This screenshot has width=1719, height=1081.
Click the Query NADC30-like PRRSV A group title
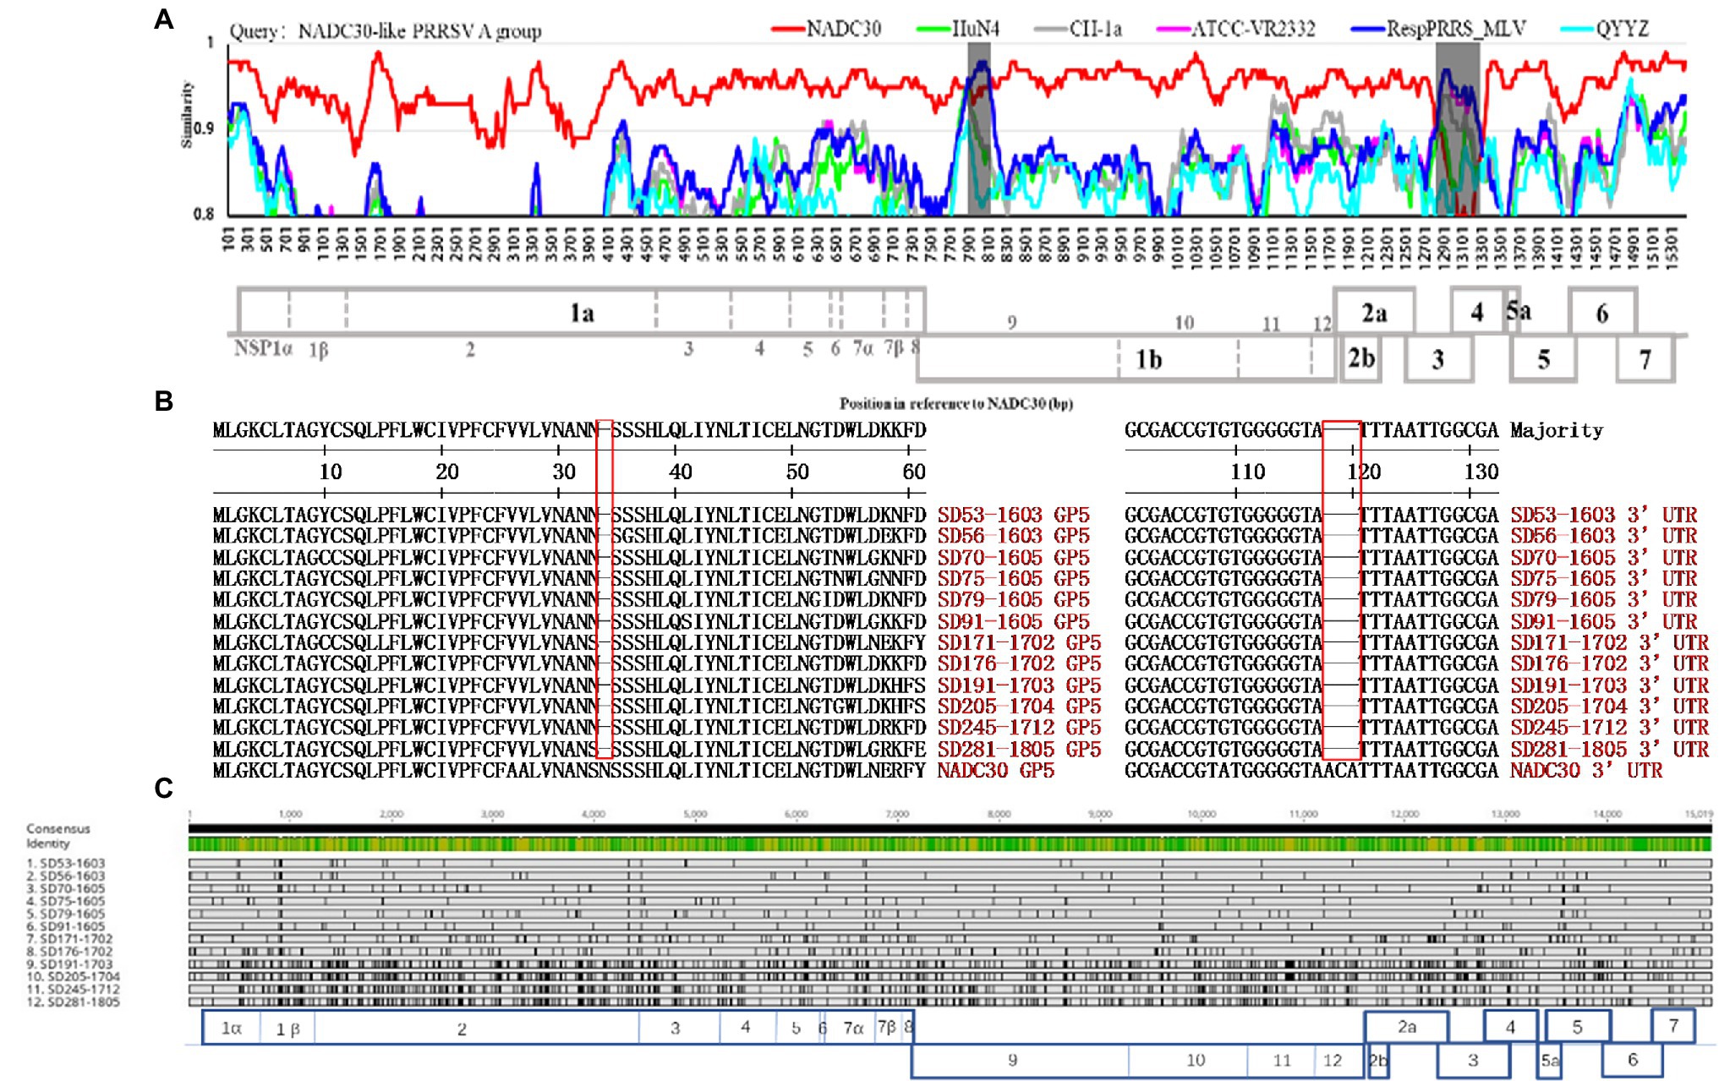(386, 31)
